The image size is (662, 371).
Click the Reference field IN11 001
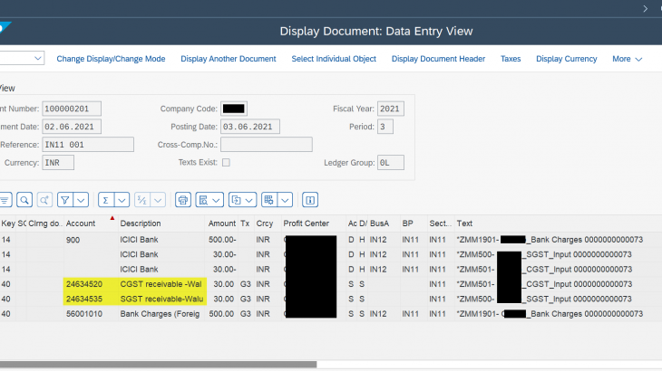pyautogui.click(x=88, y=145)
